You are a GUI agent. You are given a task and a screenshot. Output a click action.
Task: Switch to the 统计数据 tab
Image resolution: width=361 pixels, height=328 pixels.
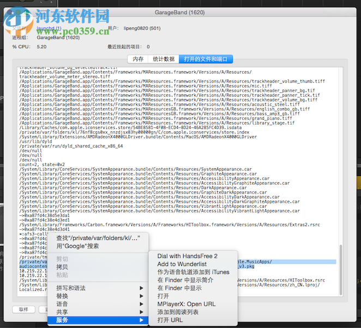[164, 59]
